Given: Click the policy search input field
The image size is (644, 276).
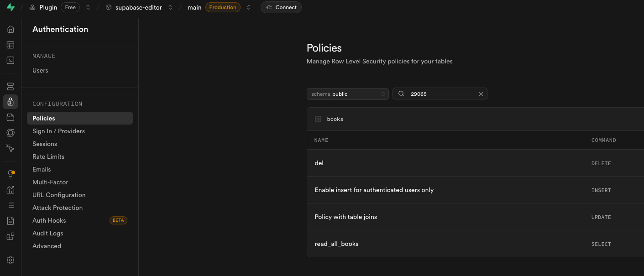Looking at the screenshot, I should [x=442, y=94].
